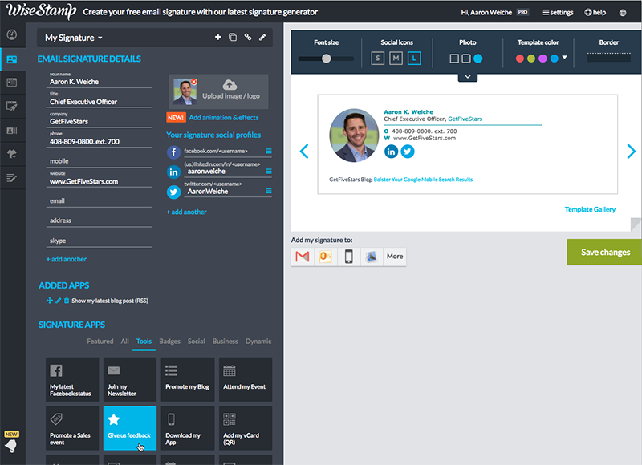642x465 pixels.
Task: Delete the latest blog post app
Action: click(67, 301)
